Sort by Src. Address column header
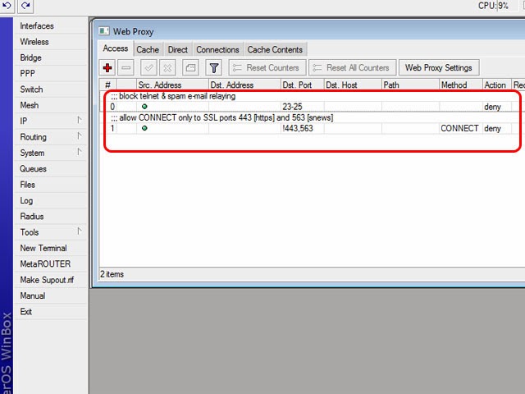This screenshot has width=525, height=394. point(172,85)
